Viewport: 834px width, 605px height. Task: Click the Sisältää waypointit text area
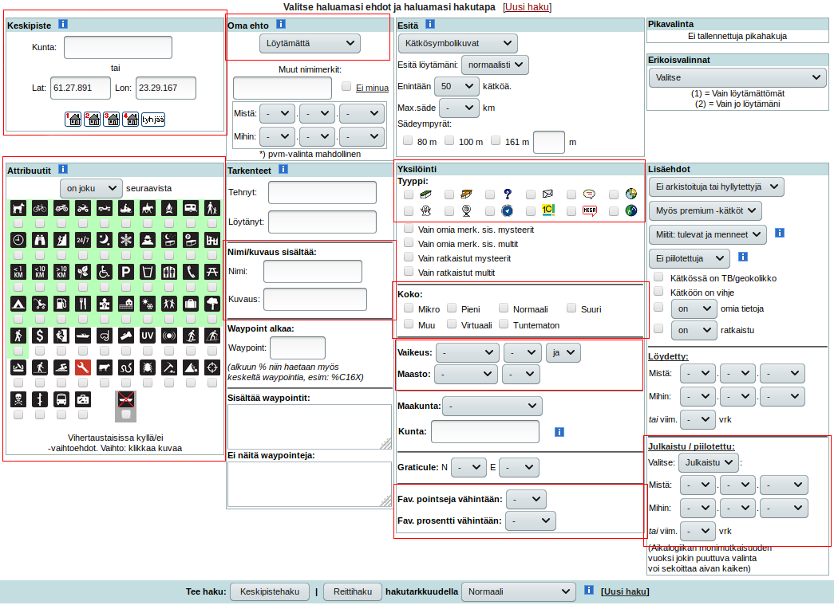310,426
